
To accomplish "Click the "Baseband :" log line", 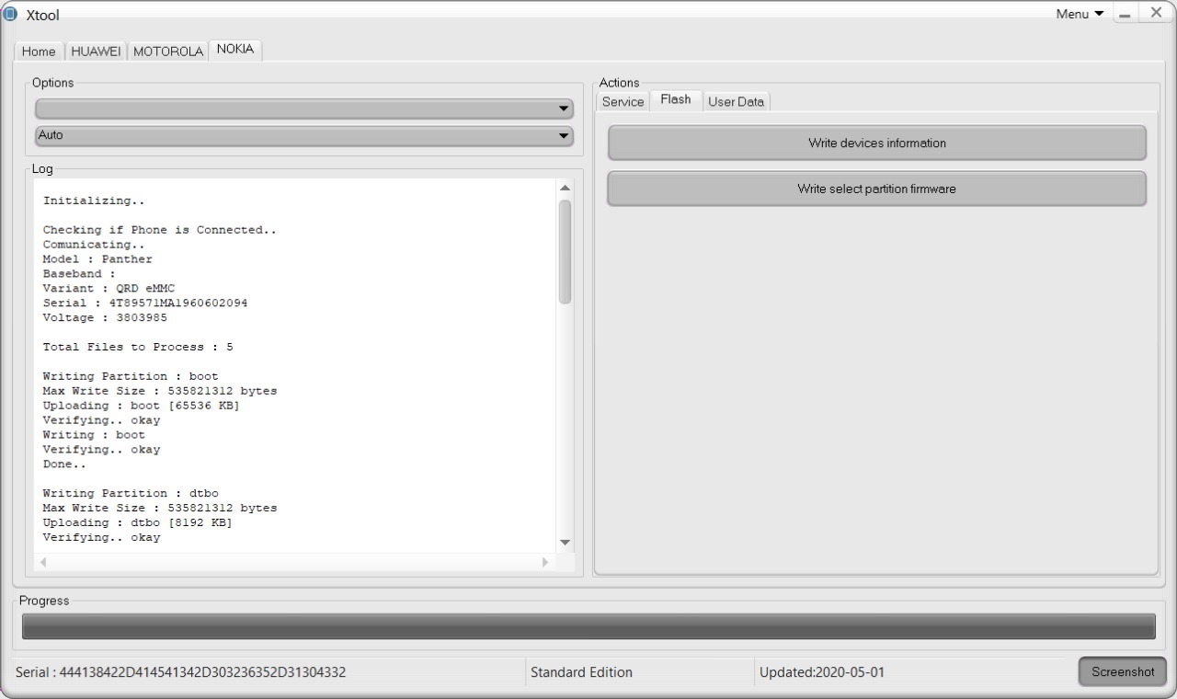I will 79,274.
